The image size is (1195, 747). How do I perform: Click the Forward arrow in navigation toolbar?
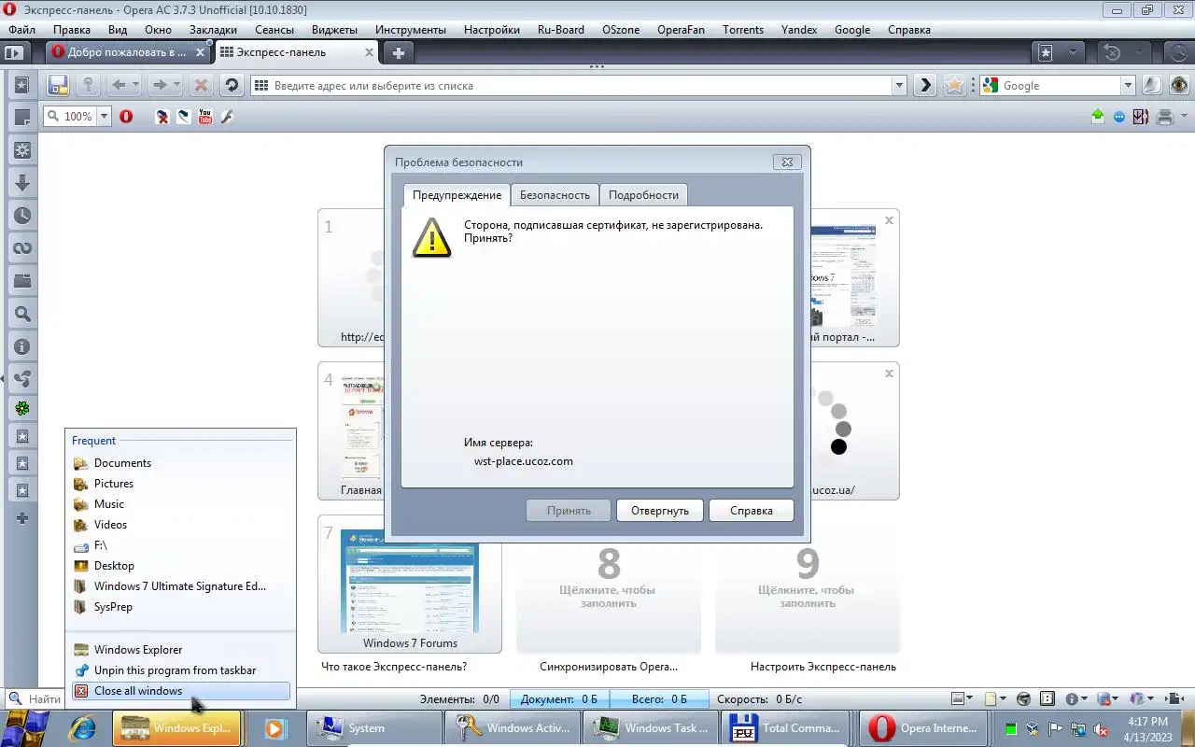pos(160,85)
